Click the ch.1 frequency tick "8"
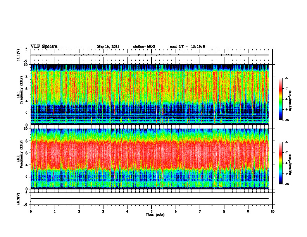 27,77
